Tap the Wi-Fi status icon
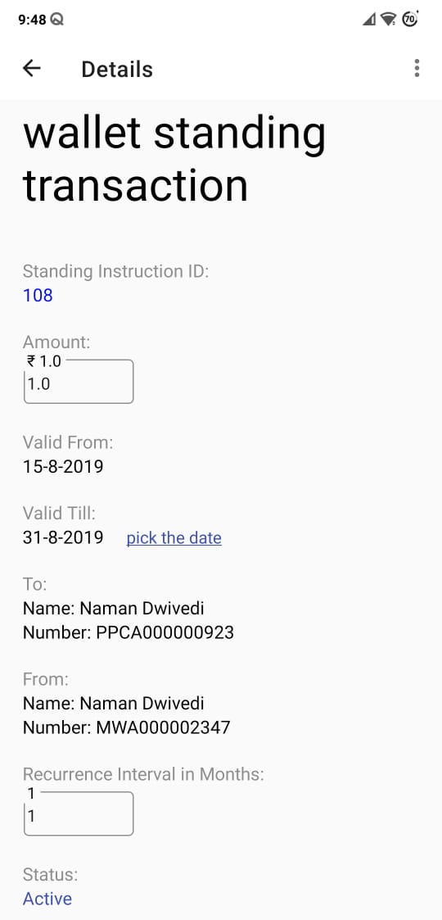This screenshot has height=920, width=442. coord(388,20)
